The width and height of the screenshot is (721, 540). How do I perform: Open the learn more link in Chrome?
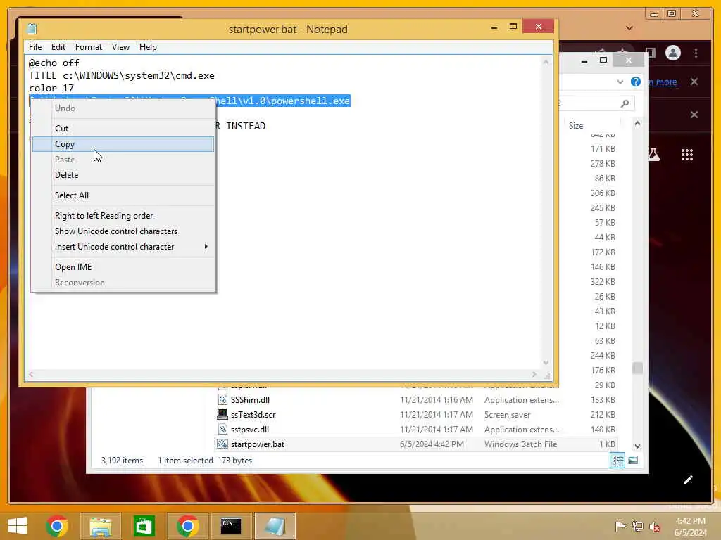pyautogui.click(x=663, y=82)
